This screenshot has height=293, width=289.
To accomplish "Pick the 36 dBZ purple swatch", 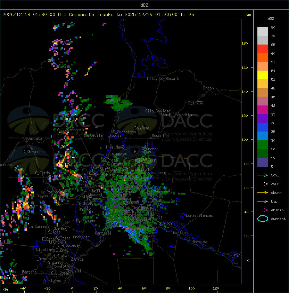I will 263,118.
